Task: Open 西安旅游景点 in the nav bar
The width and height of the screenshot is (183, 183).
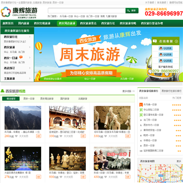Action: (x=88, y=23)
